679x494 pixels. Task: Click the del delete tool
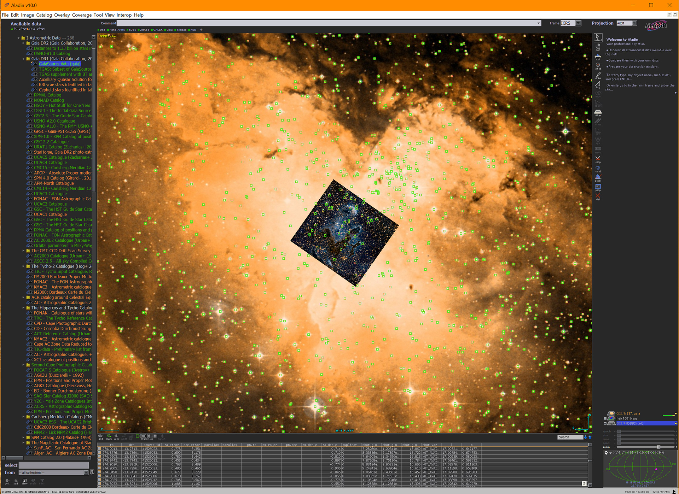pos(598,197)
